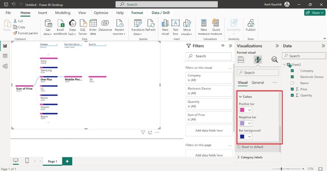This screenshot has width=327, height=171.
Task: Open Bar background color dropdown
Action: (249, 136)
